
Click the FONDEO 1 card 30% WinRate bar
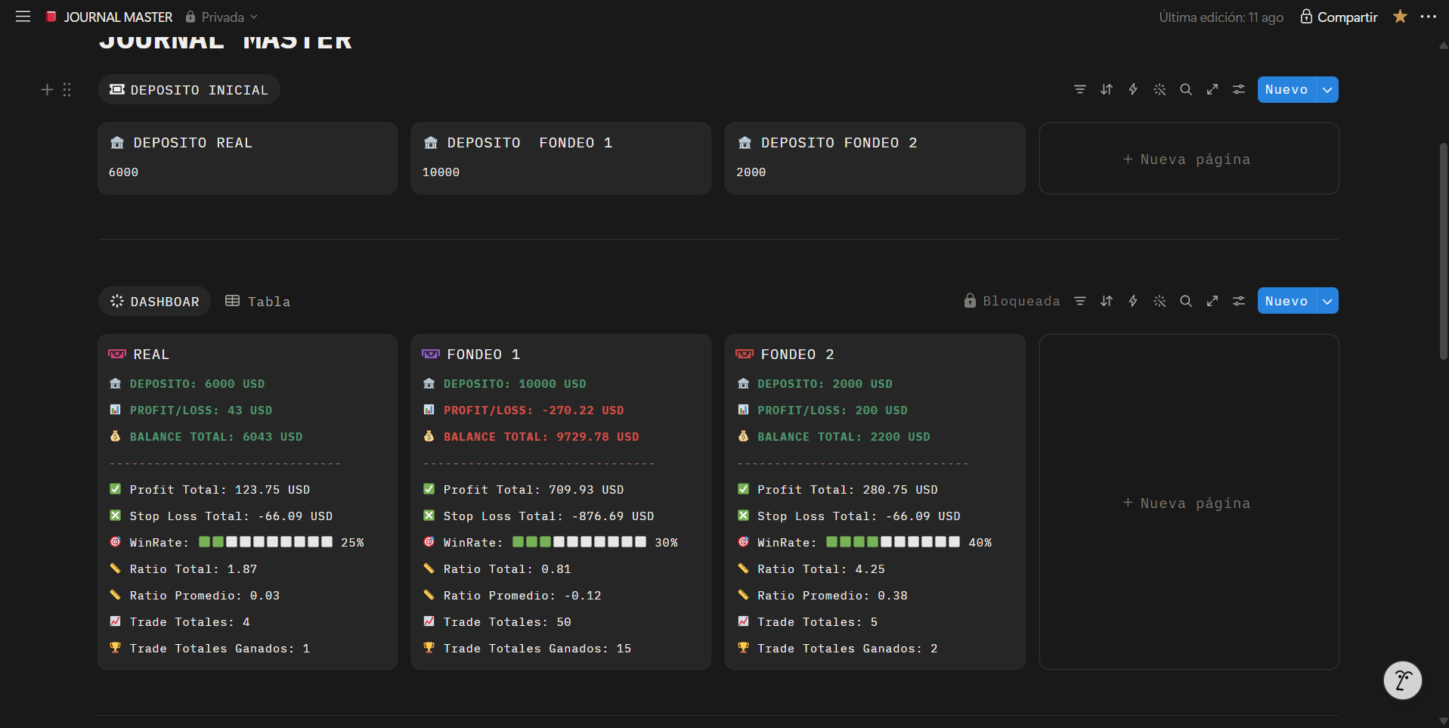[579, 542]
